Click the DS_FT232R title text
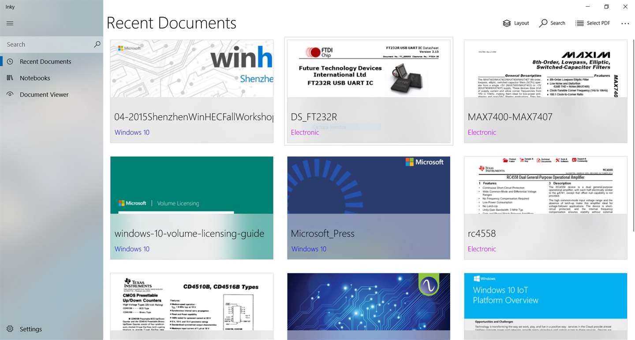 tap(314, 117)
